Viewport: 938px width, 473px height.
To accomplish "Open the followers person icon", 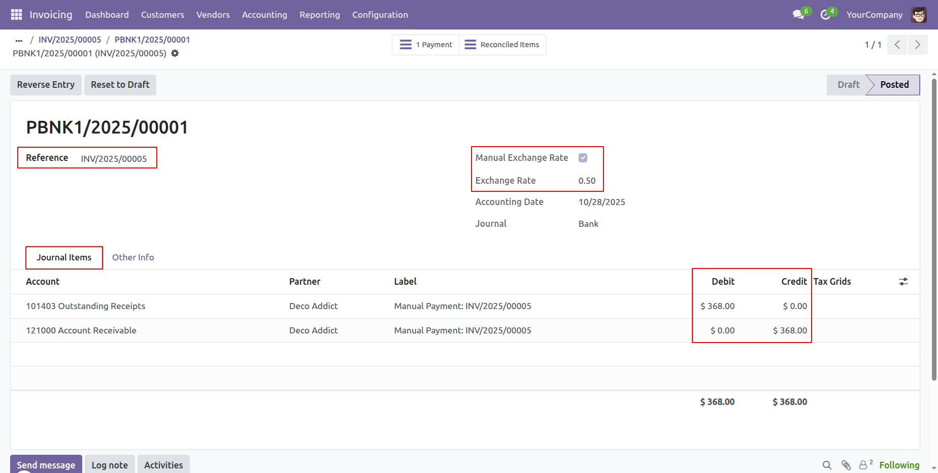I will (863, 465).
